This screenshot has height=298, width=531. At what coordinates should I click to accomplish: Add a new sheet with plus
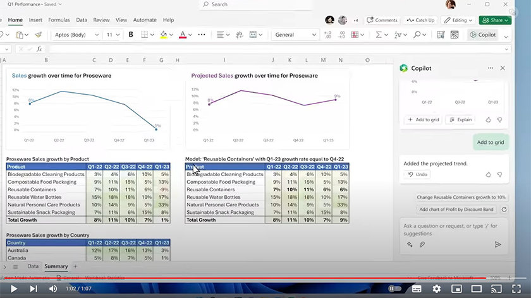[x=75, y=266]
